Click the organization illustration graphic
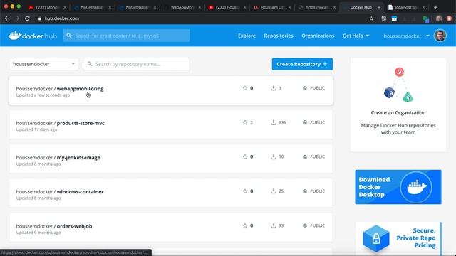The image size is (456, 256). pos(398,85)
